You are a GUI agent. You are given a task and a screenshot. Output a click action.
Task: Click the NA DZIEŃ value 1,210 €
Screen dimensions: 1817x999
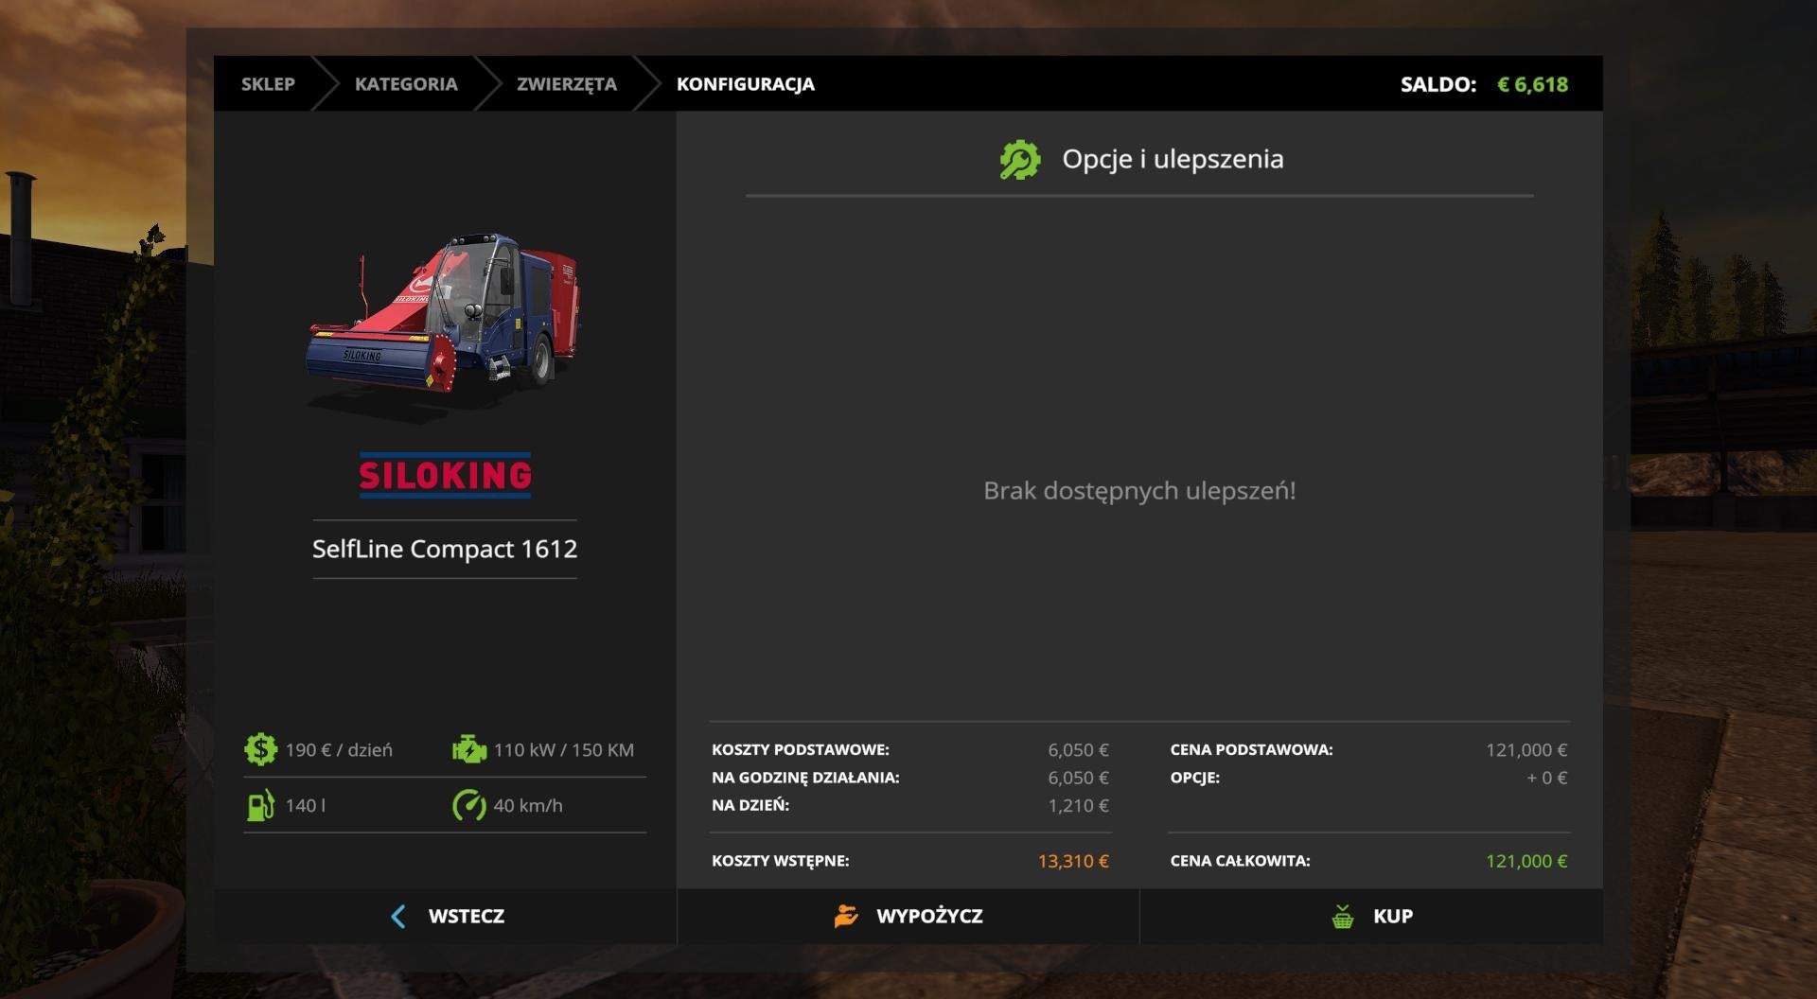pos(1078,805)
